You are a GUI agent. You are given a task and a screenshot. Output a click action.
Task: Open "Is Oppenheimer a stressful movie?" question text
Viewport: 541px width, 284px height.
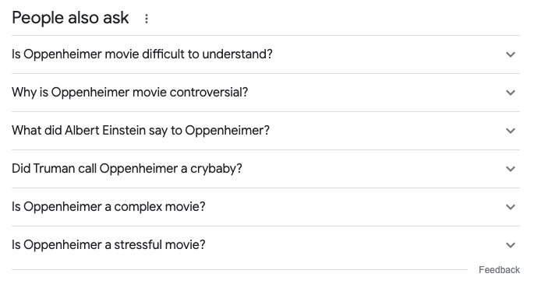point(108,245)
